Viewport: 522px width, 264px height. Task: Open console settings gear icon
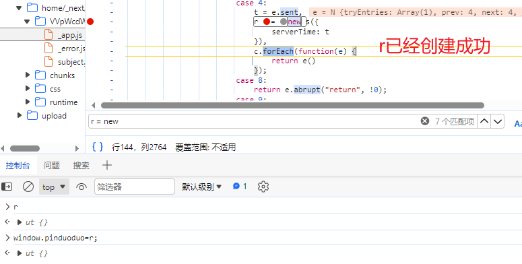263,187
